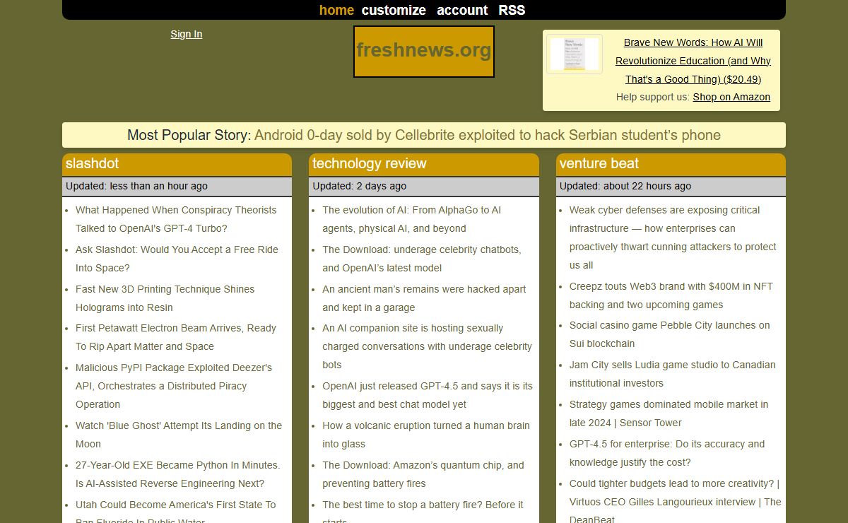Open best time to stop battery fire story
The height and width of the screenshot is (523, 848).
(x=423, y=510)
